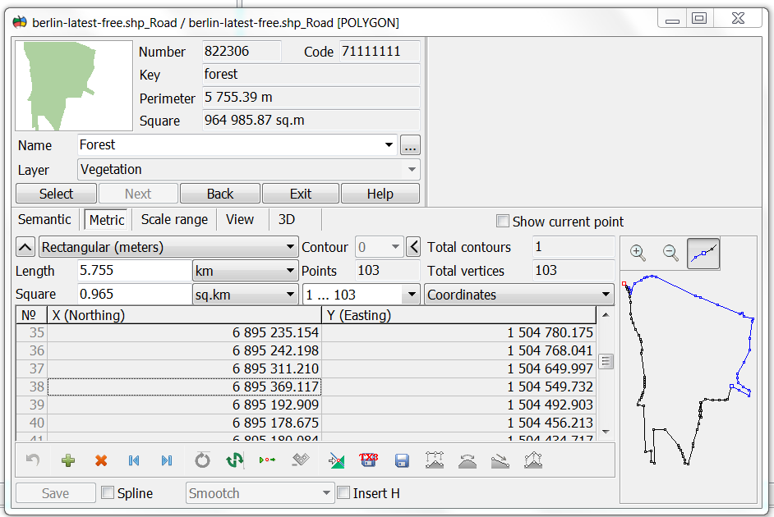Zoom out on the contour preview
This screenshot has width=774, height=517.
click(x=670, y=253)
